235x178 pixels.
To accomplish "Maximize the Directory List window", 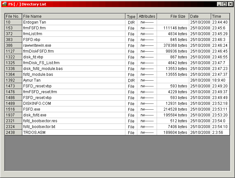I will (x=225, y=4).
